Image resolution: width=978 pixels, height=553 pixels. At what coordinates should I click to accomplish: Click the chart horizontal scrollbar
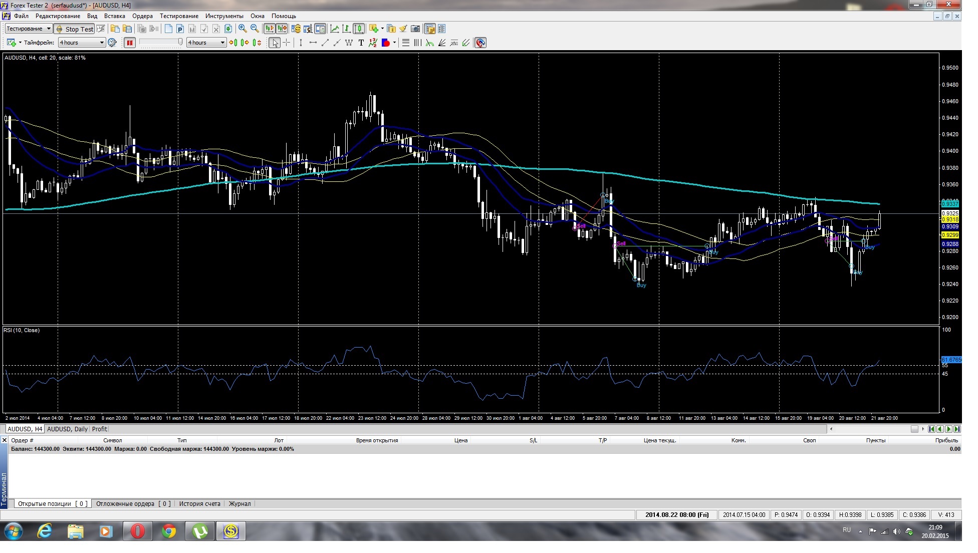coord(877,429)
